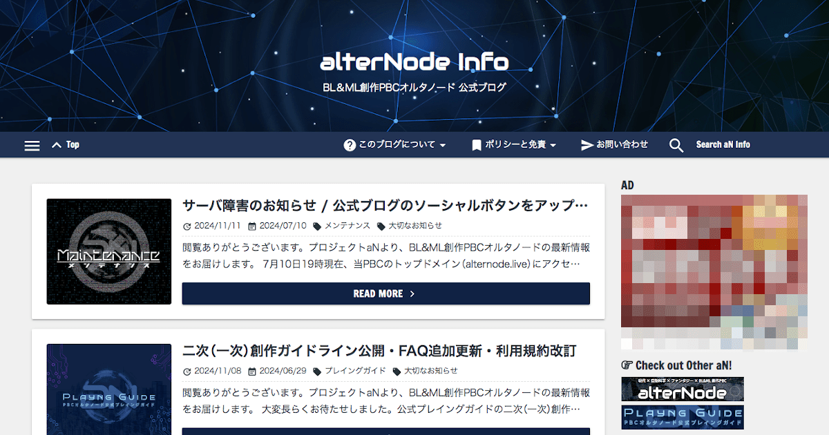
Task: Open the サーバ障害のお知らせ article title
Action: (385, 206)
